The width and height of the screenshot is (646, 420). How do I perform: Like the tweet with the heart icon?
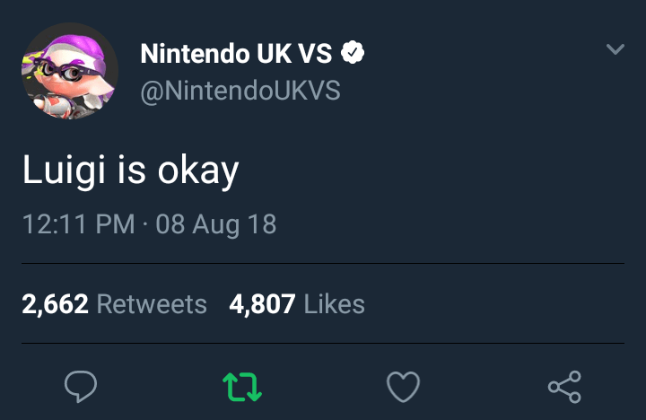tap(403, 386)
